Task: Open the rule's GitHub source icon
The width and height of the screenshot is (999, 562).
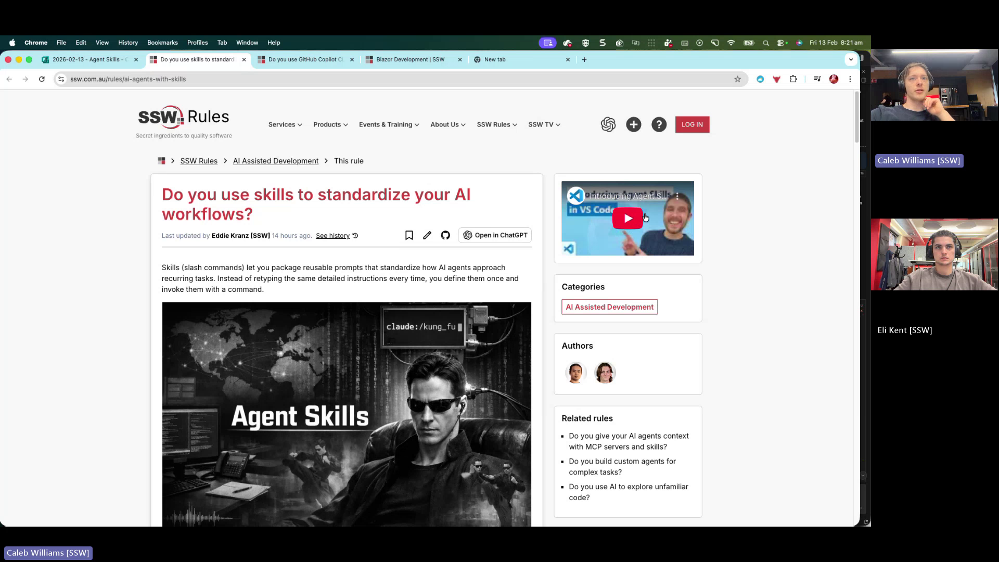Action: 445,235
